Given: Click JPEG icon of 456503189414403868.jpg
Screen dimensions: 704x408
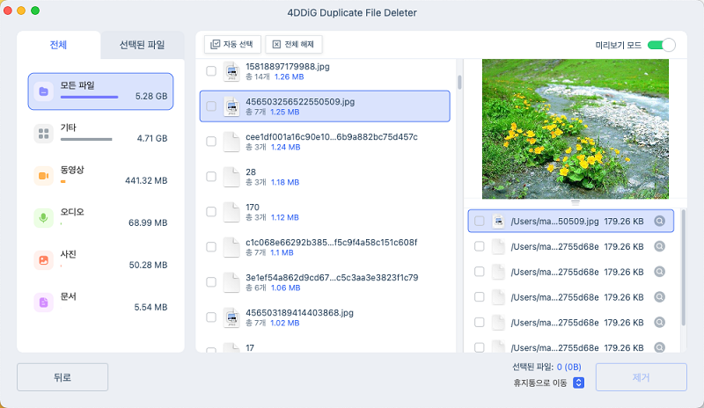Looking at the screenshot, I should click(231, 317).
